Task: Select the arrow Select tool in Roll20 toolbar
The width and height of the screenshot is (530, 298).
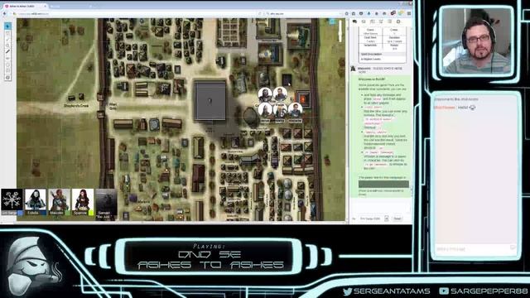Action: pos(7,26)
